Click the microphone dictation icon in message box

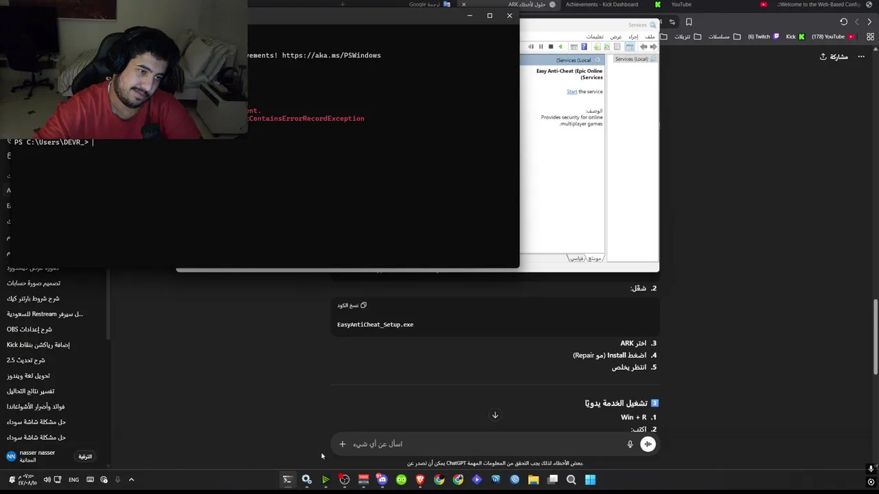(630, 444)
